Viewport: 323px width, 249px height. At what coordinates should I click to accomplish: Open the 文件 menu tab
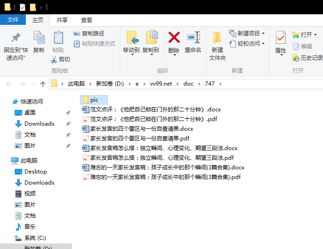[13, 20]
